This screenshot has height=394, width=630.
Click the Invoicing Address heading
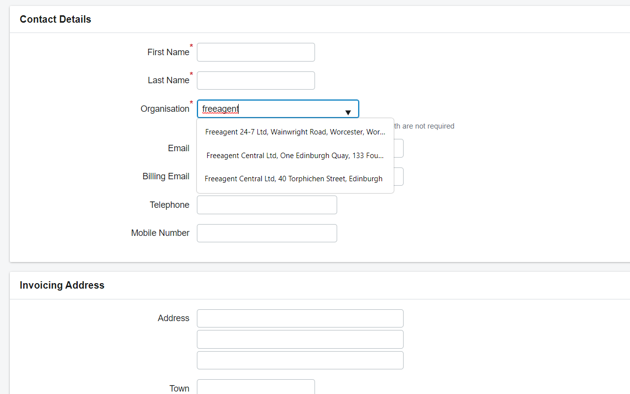click(x=62, y=285)
